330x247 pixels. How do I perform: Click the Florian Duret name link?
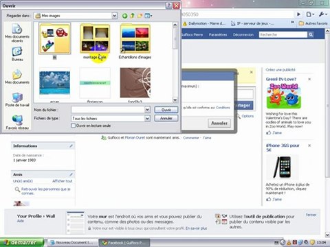tap(135, 138)
